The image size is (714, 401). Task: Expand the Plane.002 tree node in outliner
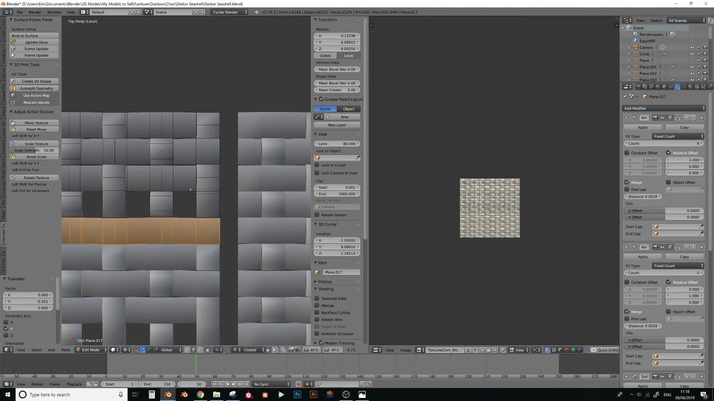629,74
